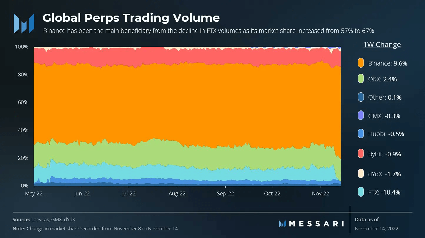The image size is (425, 238).
Task: Select the Huobi blue legend swatch
Action: (x=361, y=134)
